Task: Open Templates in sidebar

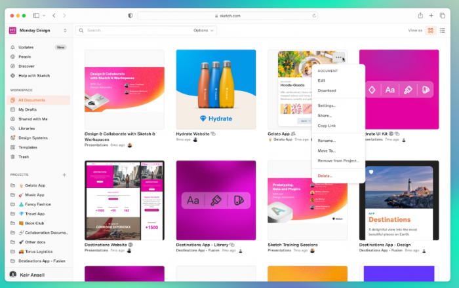Action: (38, 147)
